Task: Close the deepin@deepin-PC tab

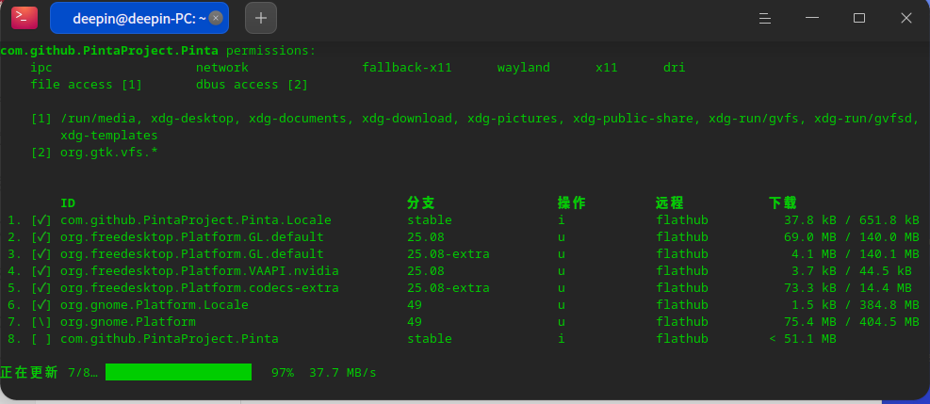Action: (216, 19)
